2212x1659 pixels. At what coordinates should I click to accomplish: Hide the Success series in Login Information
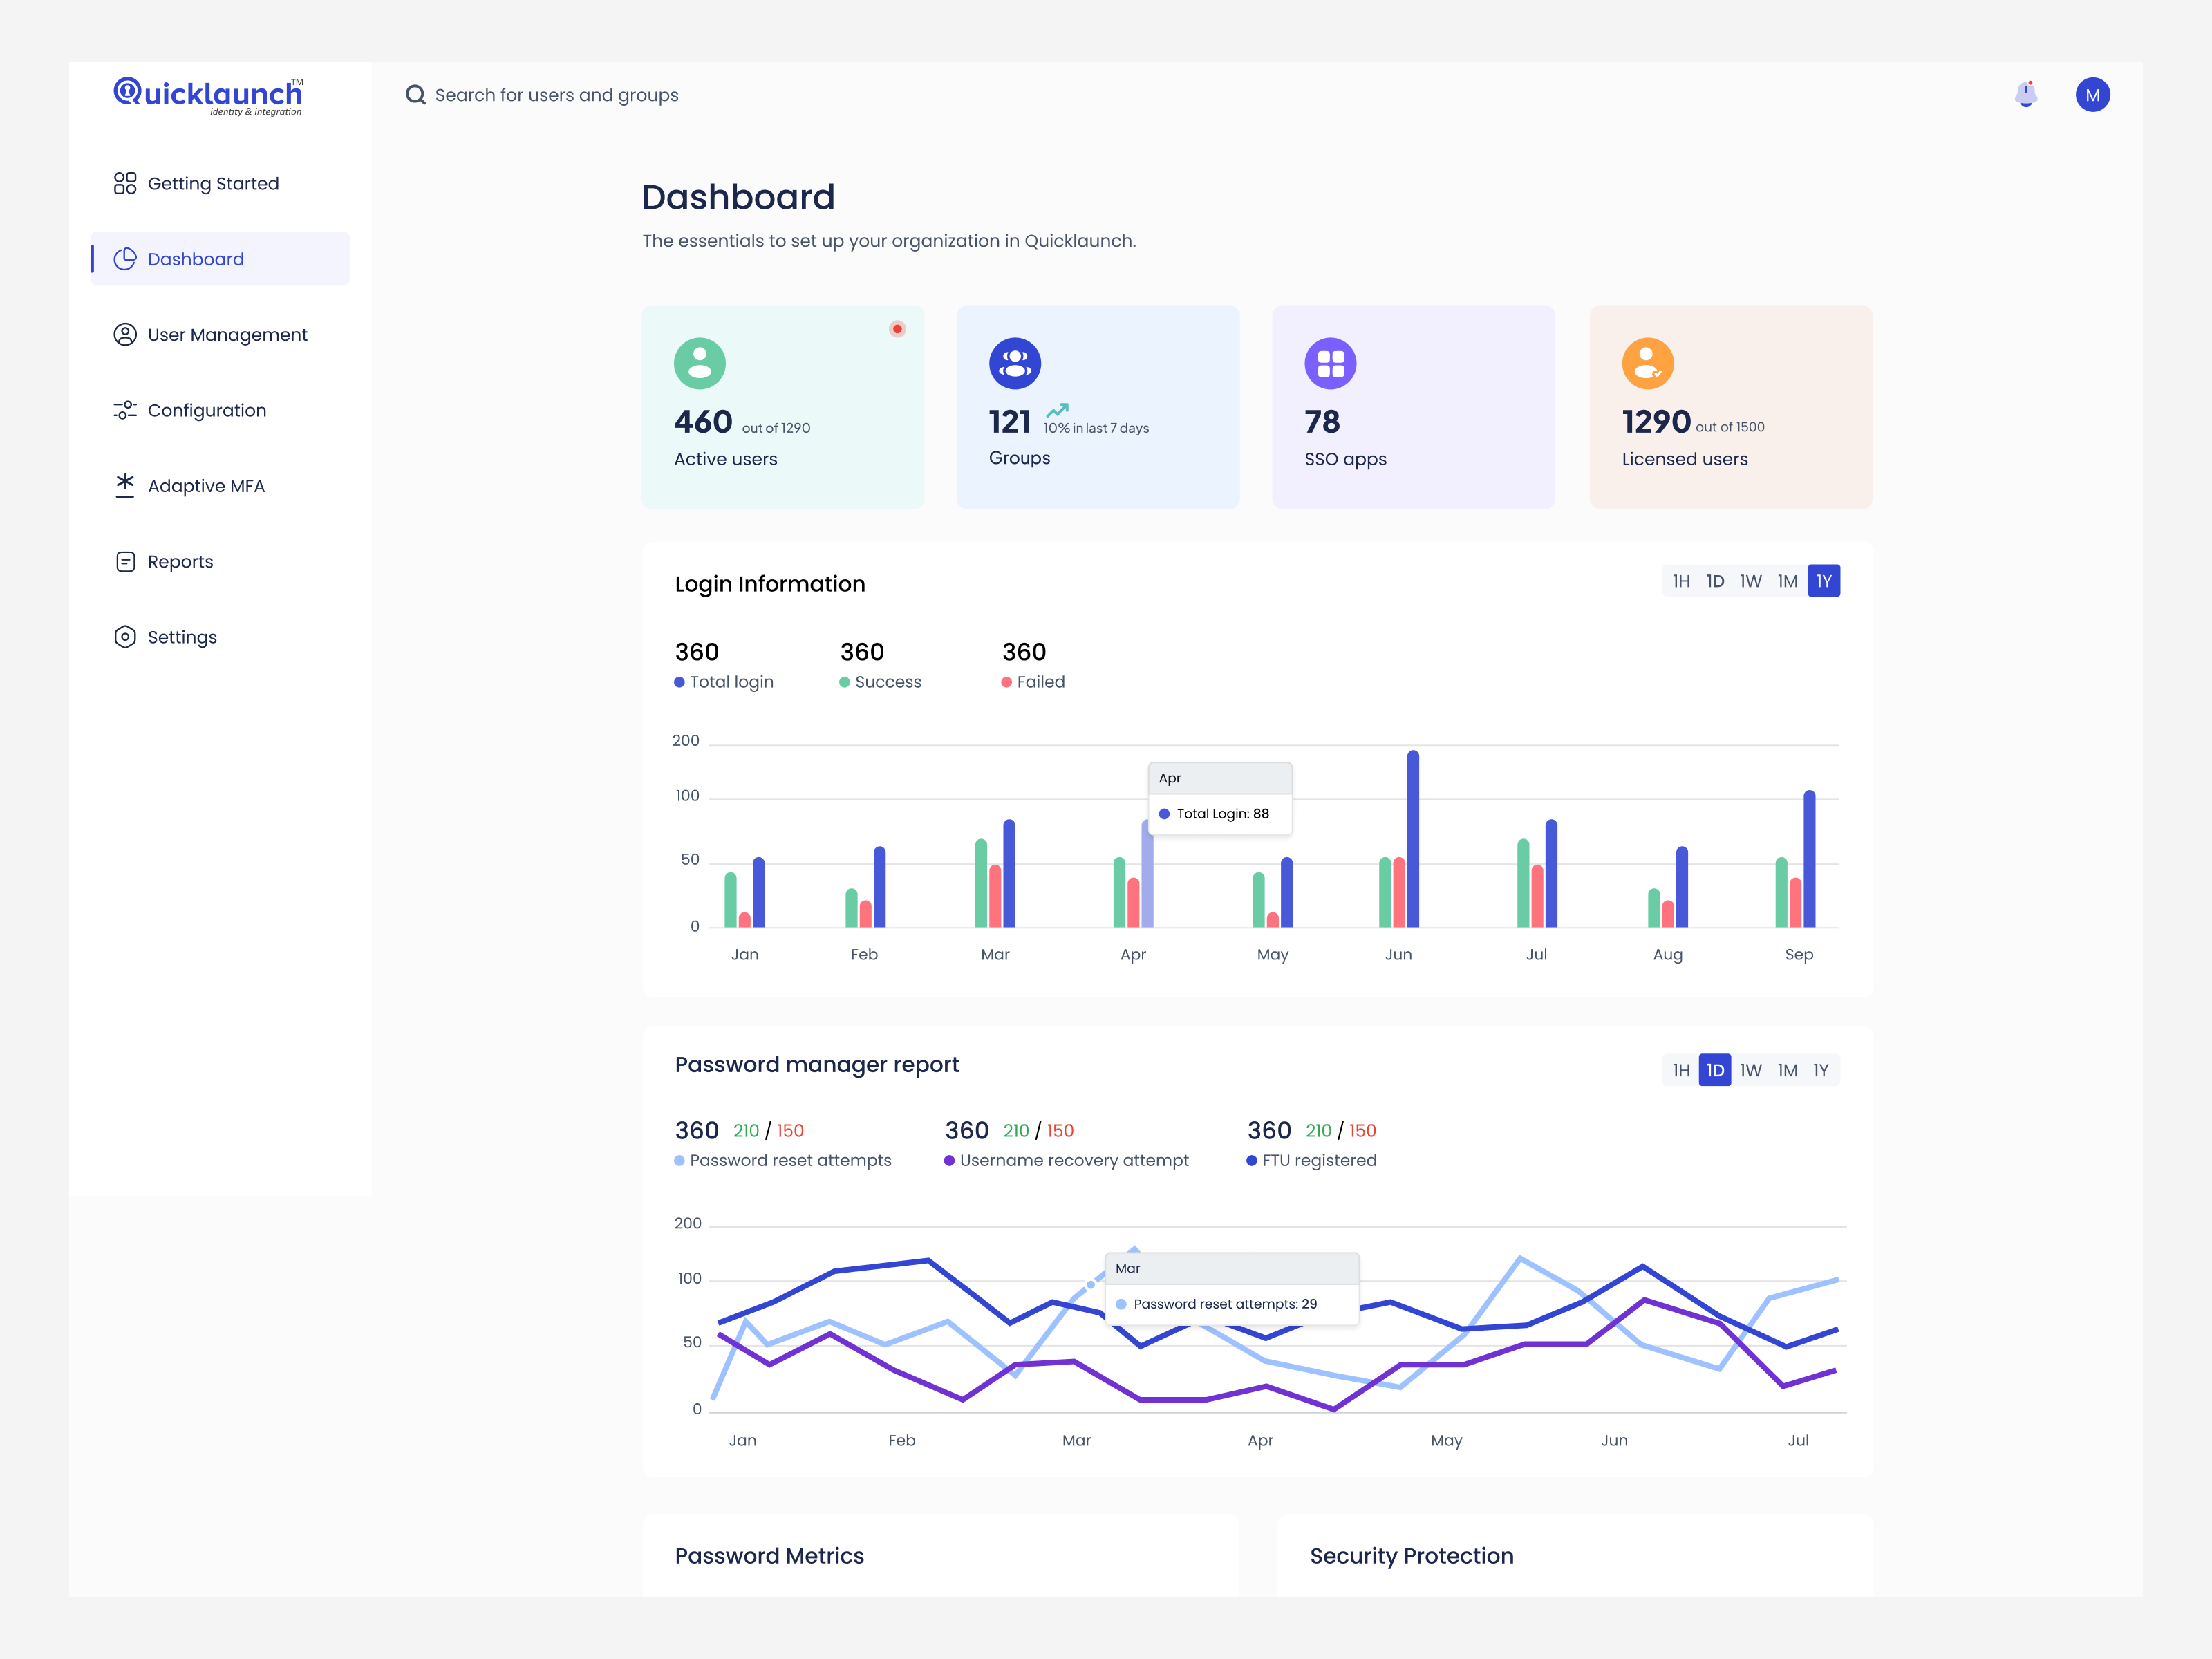880,681
